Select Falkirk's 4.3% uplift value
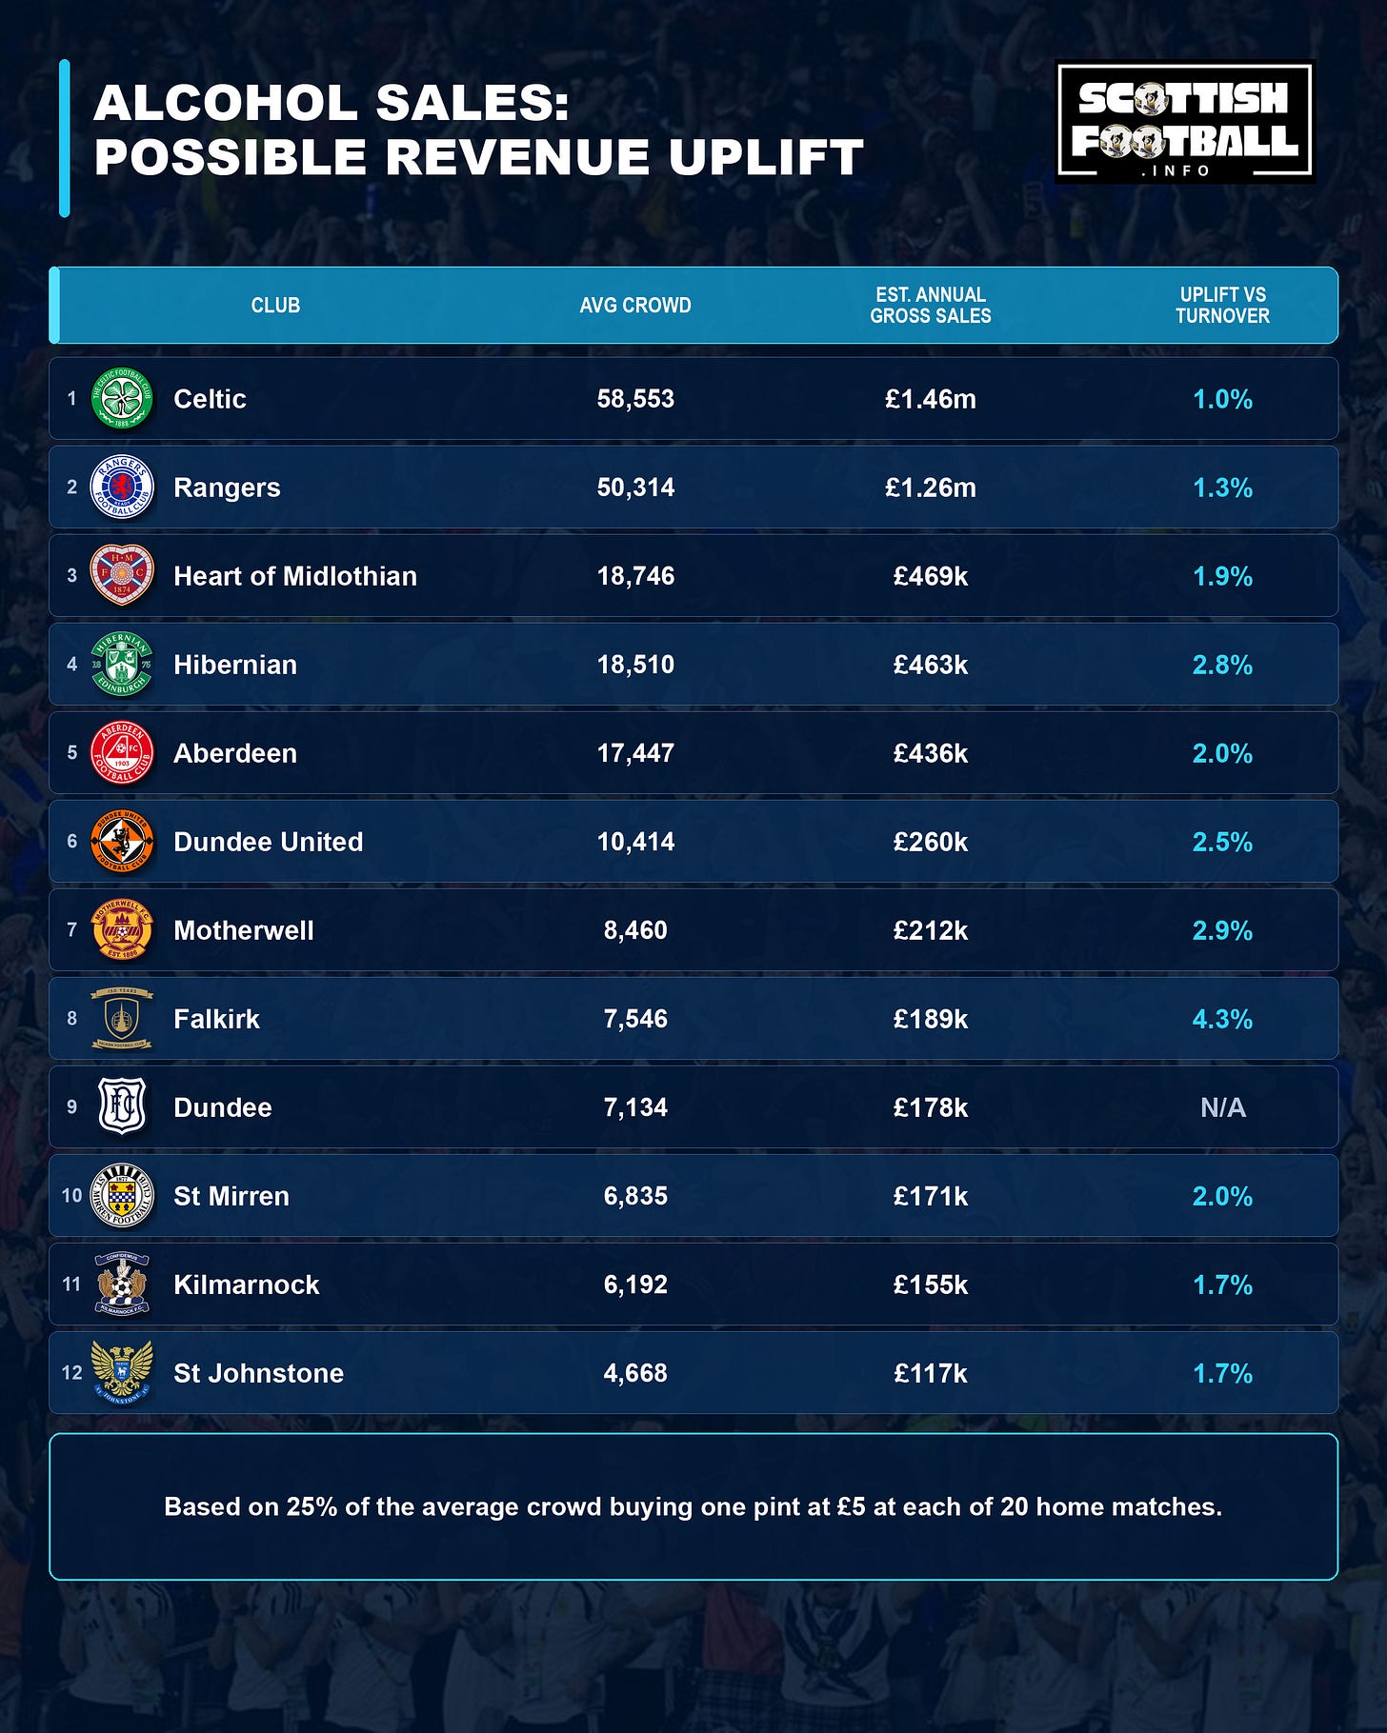1387x1733 pixels. click(x=1222, y=1019)
